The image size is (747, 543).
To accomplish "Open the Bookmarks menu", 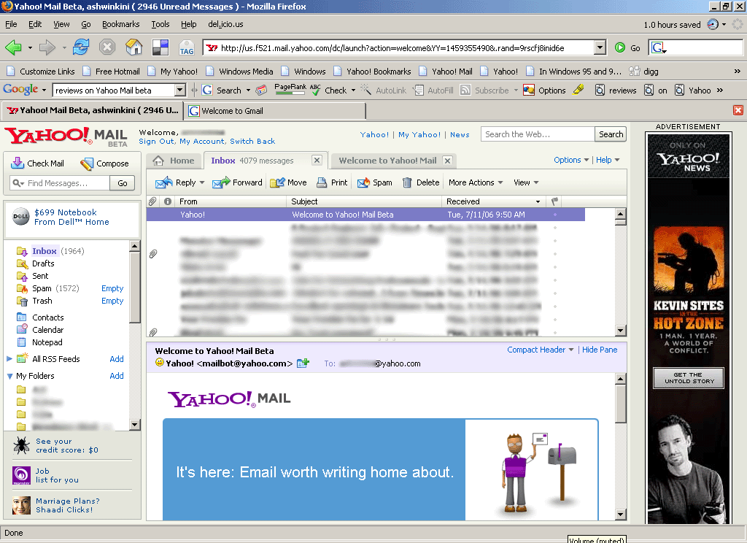I will click(x=120, y=24).
